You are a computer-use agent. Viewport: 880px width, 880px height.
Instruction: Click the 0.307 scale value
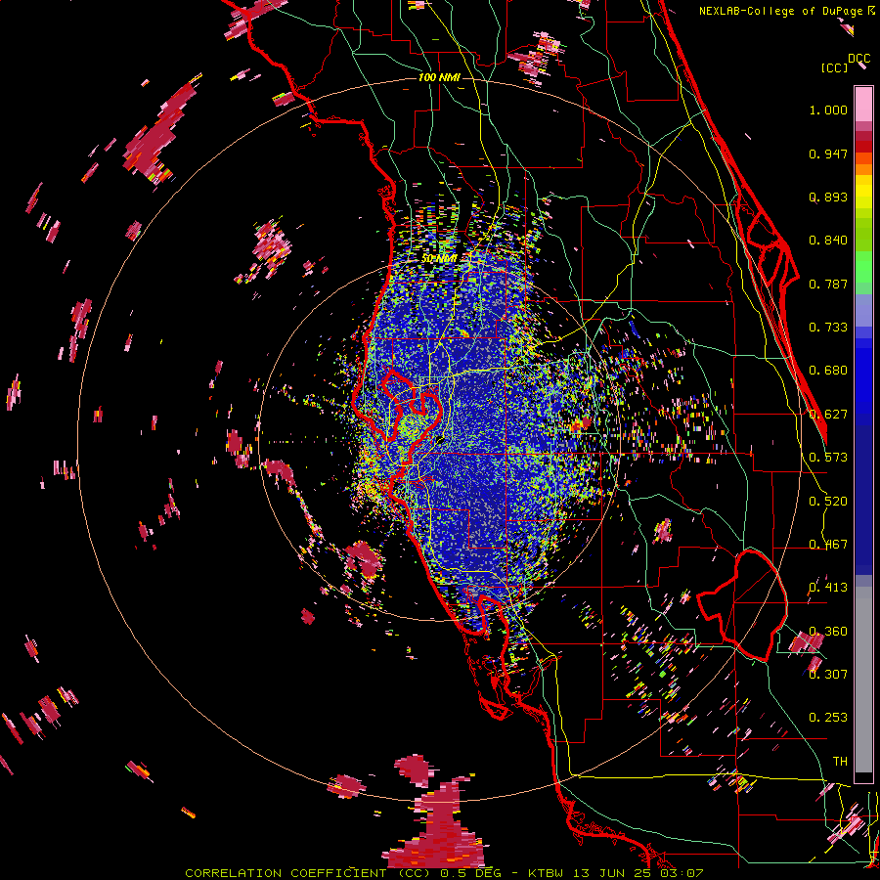coord(828,675)
